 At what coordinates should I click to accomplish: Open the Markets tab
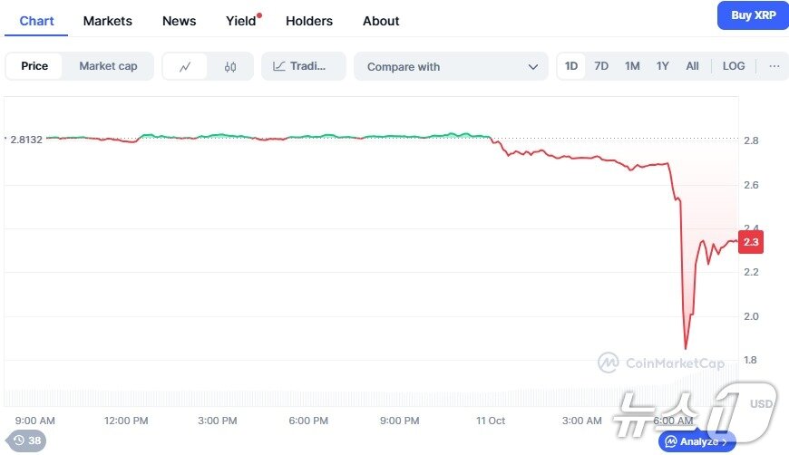[107, 21]
